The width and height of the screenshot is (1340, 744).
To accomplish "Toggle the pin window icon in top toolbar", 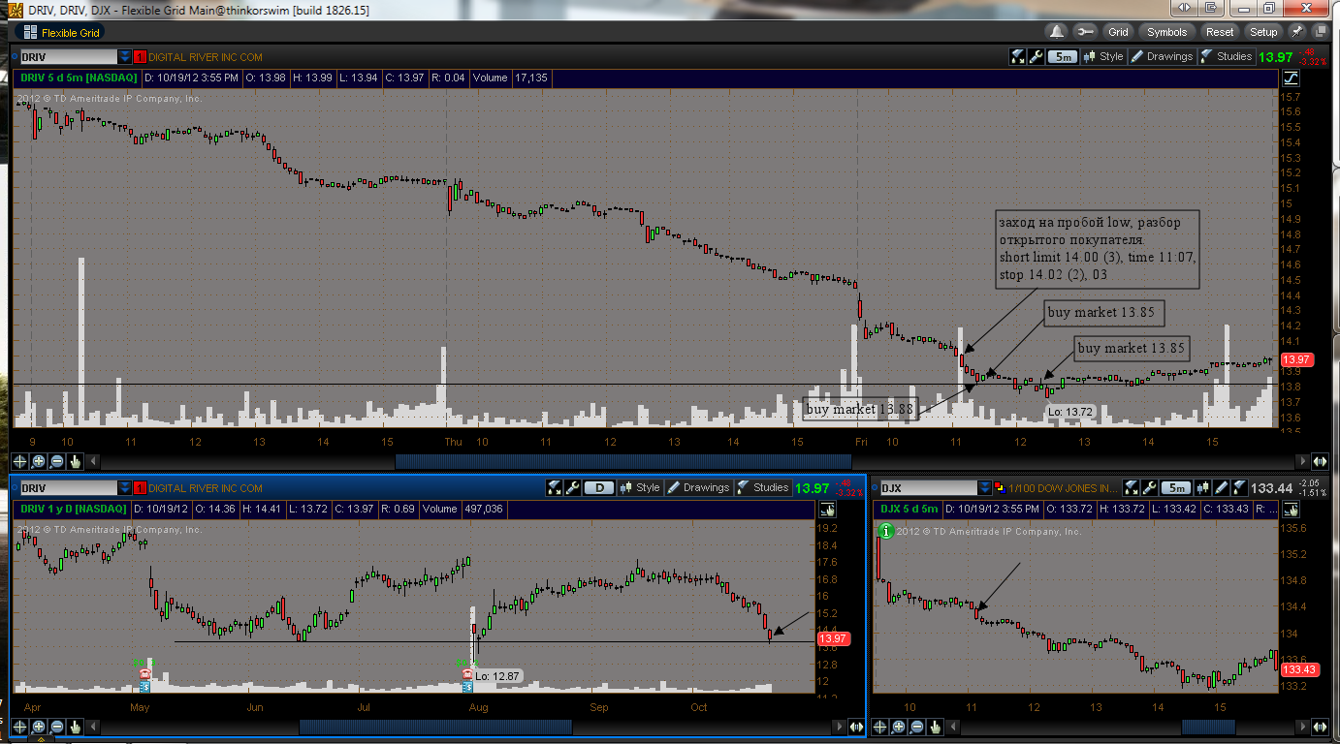I will point(1297,32).
